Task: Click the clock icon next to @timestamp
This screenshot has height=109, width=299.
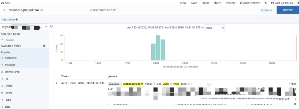Action: [x=2, y=72]
